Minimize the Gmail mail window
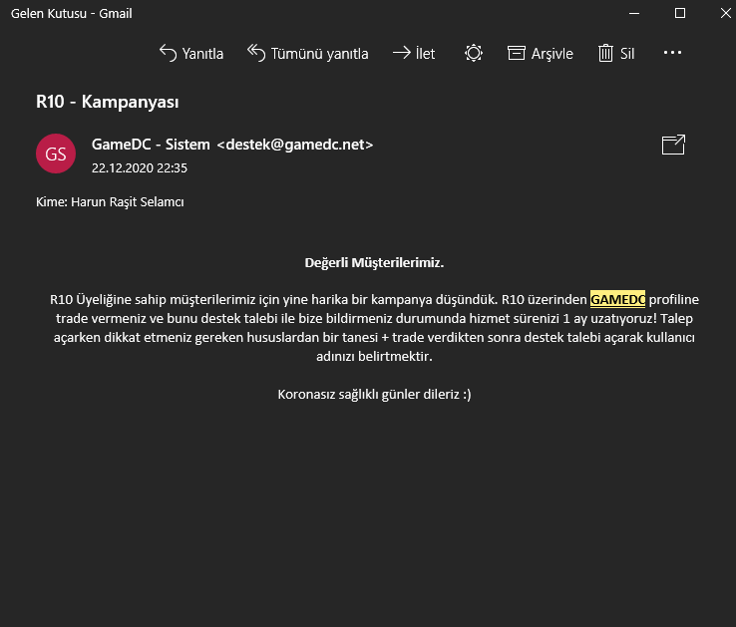Image resolution: width=736 pixels, height=627 pixels. tap(634, 13)
